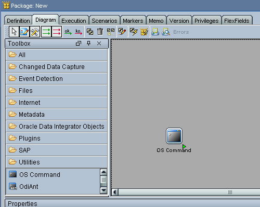Click the duplicate selection icon
This screenshot has height=207, width=260.
(x=90, y=32)
